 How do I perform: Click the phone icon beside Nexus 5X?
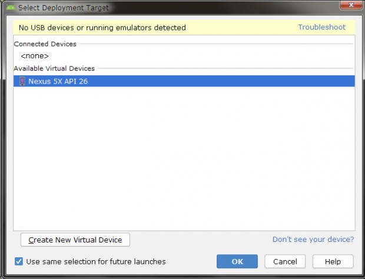pyautogui.click(x=22, y=81)
